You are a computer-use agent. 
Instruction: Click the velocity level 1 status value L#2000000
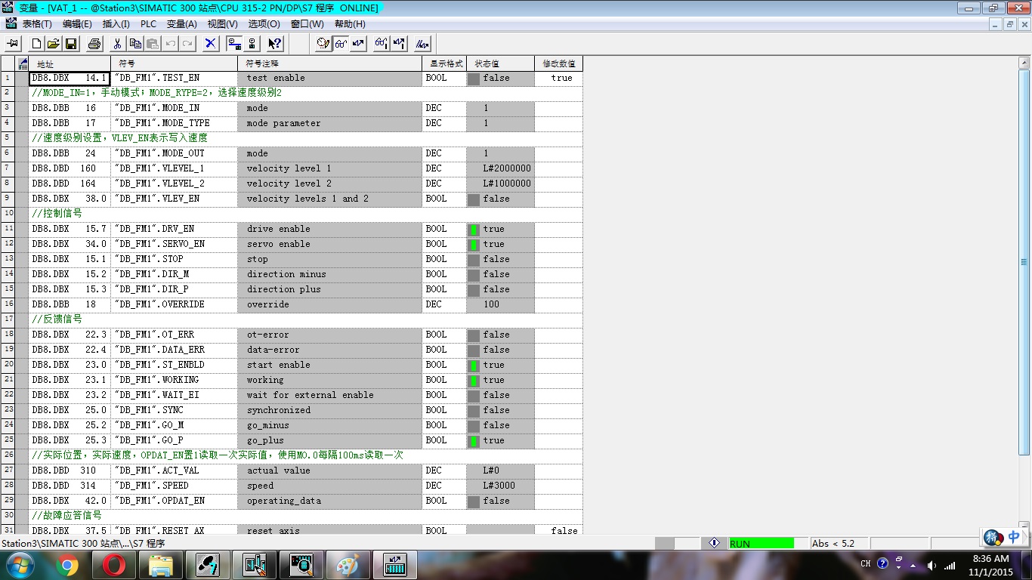[x=500, y=168]
